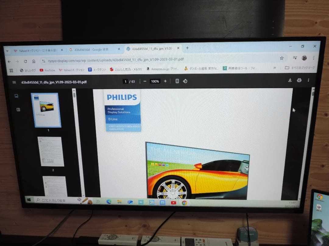The width and height of the screenshot is (329, 246).
Task: Zoom in with the plus control
Action: [165, 81]
